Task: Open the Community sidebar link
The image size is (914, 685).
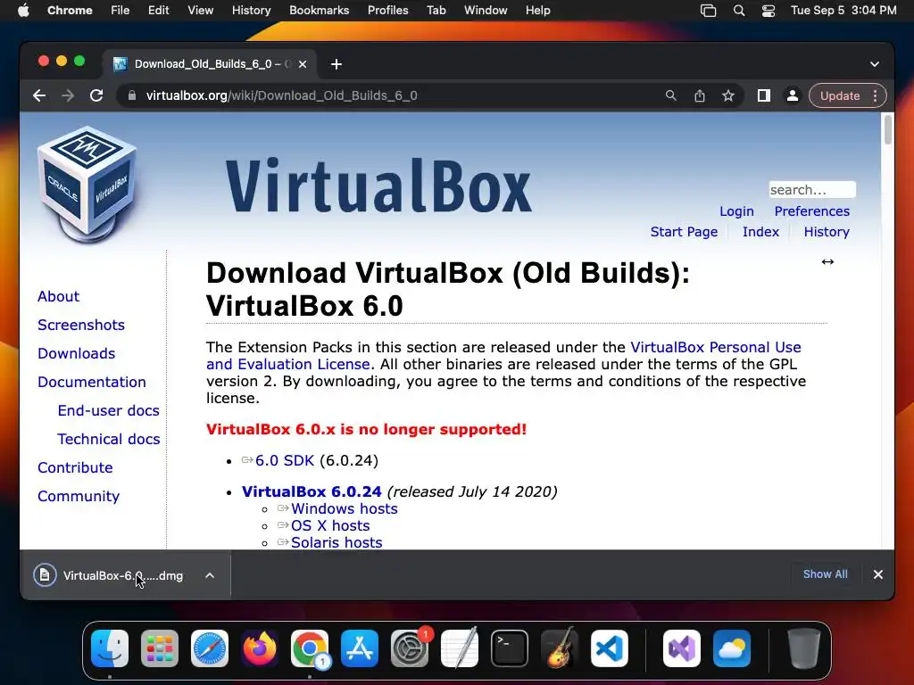Action: 79,496
